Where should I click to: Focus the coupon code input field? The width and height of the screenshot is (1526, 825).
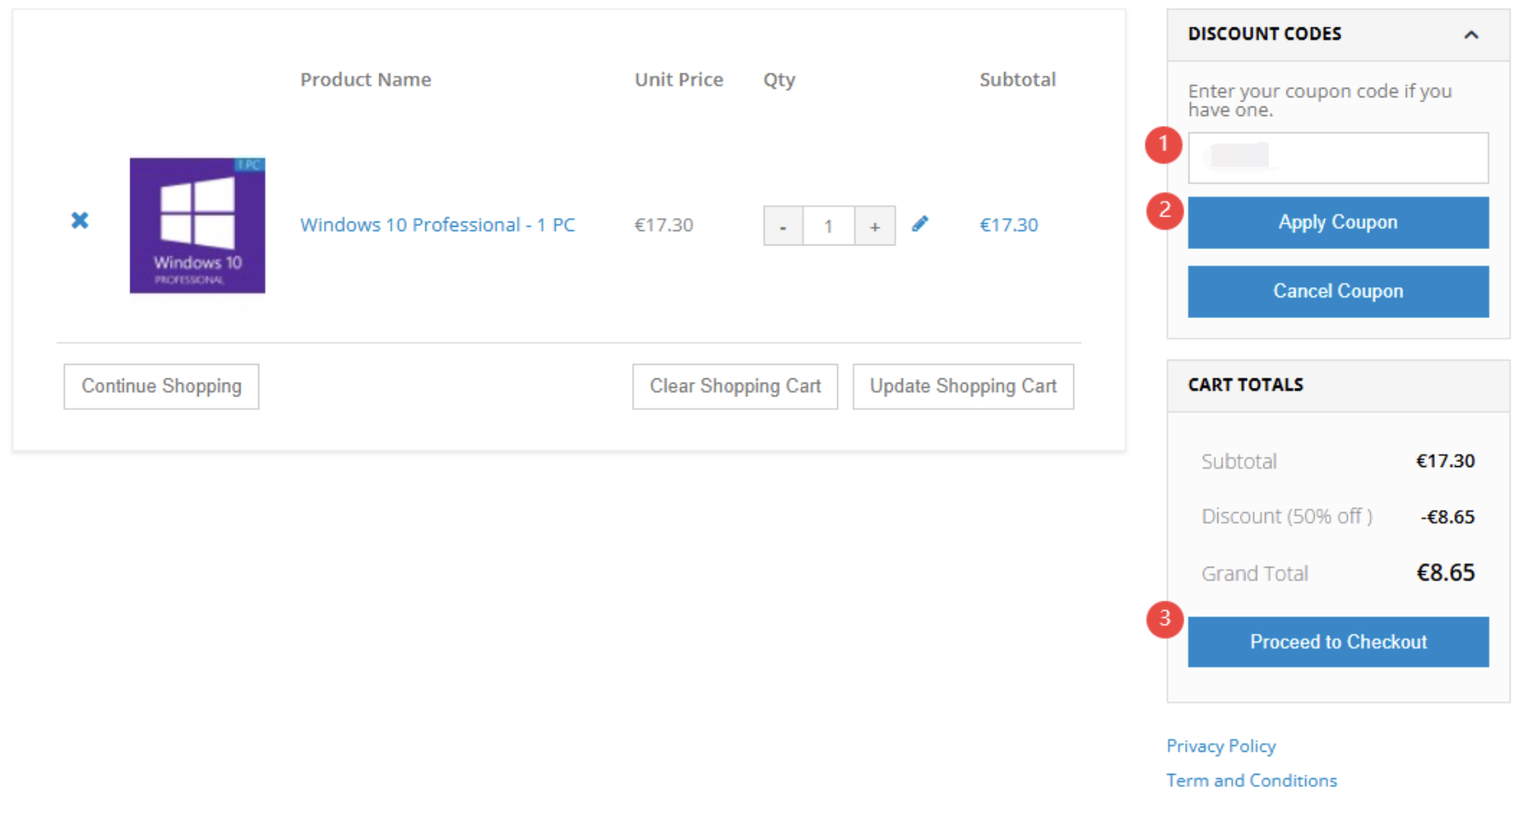click(1338, 158)
